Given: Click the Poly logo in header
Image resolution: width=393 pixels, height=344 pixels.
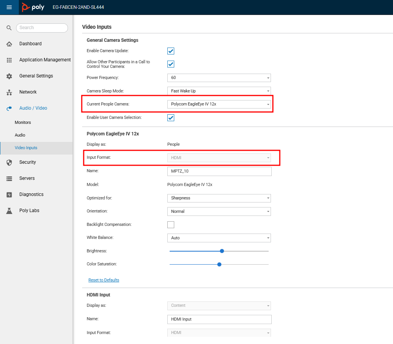Looking at the screenshot, I should click(x=33, y=7).
